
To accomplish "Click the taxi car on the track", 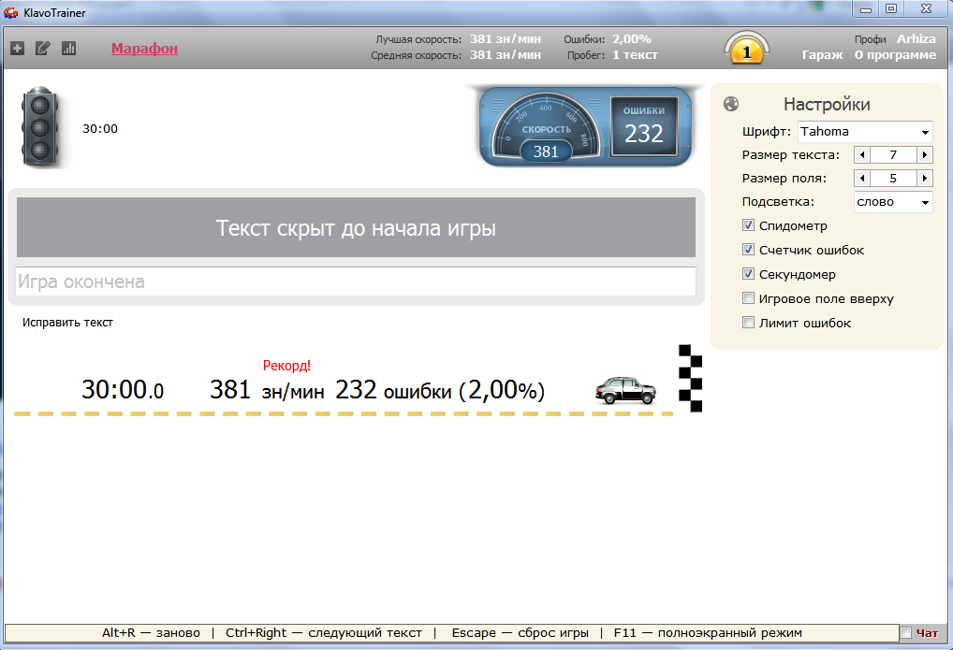I will click(x=625, y=390).
